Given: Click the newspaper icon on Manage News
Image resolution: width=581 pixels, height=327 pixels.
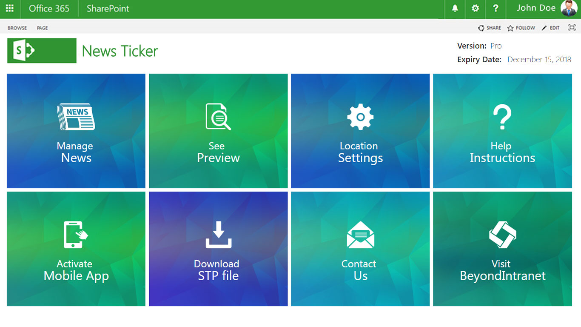Looking at the screenshot, I should tap(76, 117).
